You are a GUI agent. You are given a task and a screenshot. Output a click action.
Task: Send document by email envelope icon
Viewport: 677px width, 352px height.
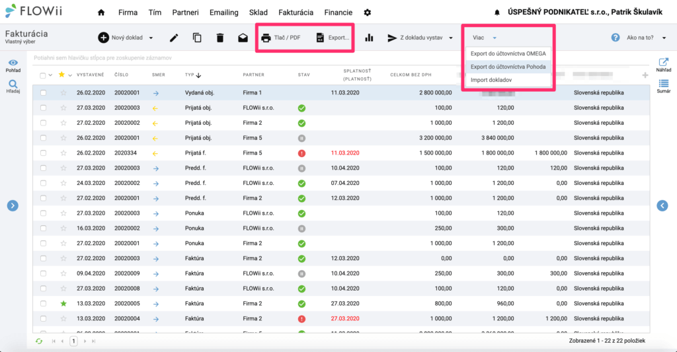click(x=243, y=38)
